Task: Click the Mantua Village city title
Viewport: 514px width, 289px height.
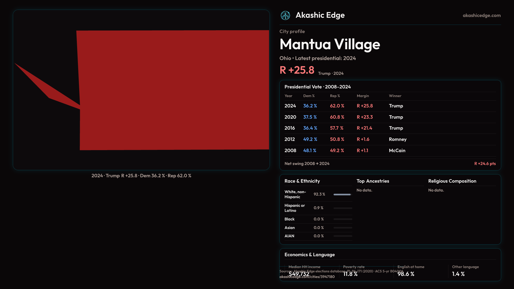Action: pyautogui.click(x=330, y=44)
